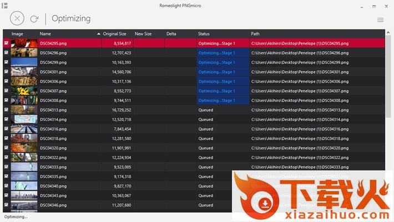The width and height of the screenshot is (394, 222).
Task: Click the circular arrow re-optimize icon
Action: point(34,18)
